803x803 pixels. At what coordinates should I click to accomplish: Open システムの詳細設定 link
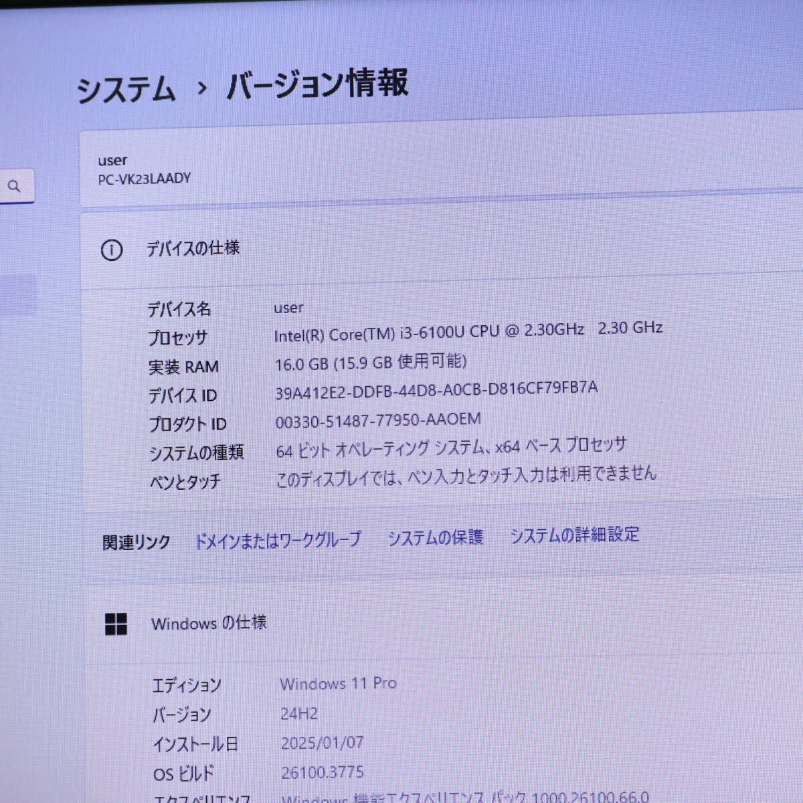[575, 535]
